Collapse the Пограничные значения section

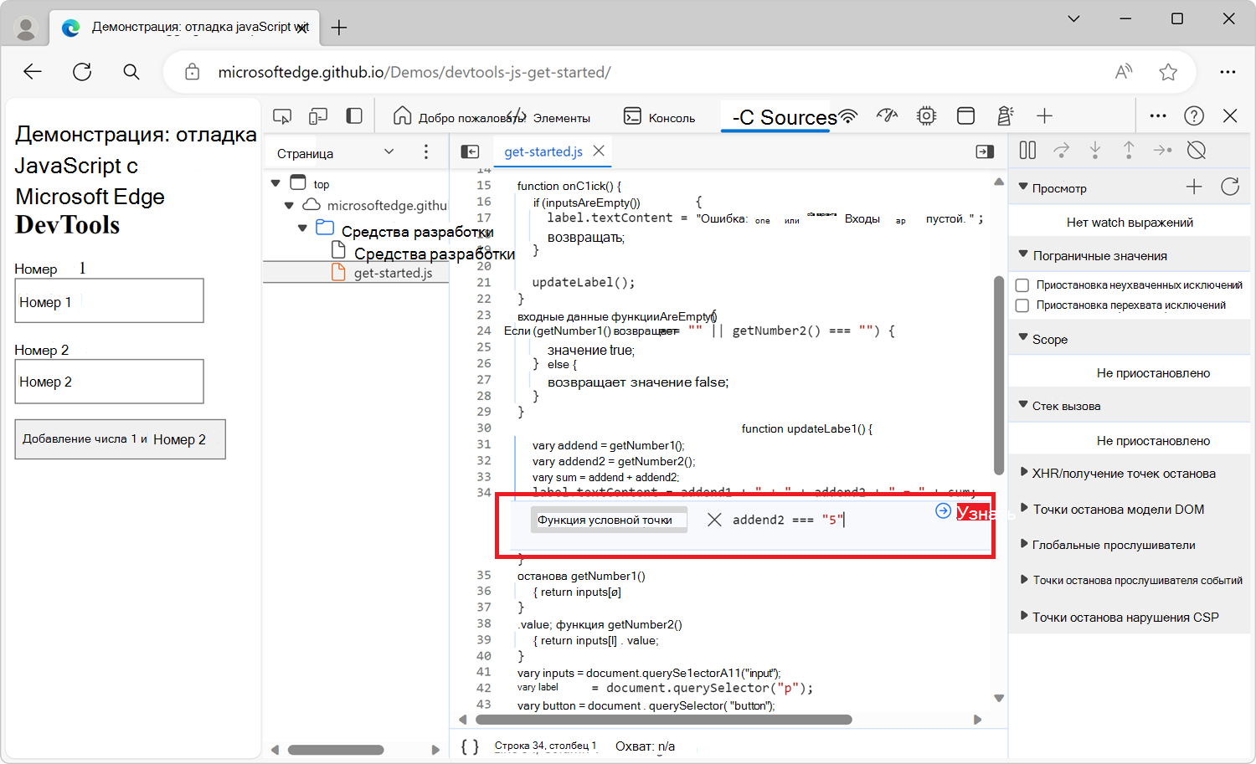[x=1023, y=254]
